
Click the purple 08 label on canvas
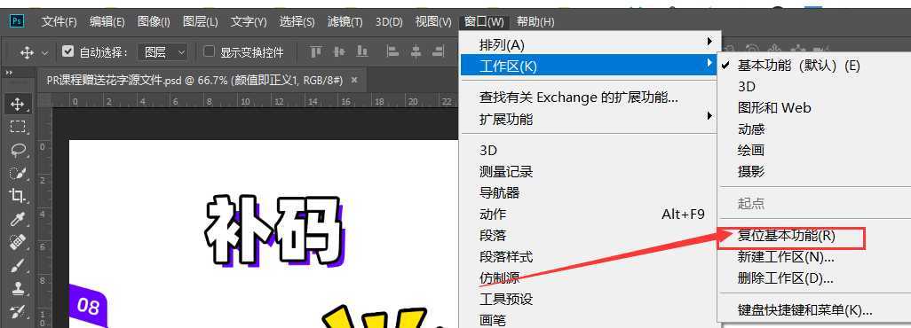coord(88,305)
